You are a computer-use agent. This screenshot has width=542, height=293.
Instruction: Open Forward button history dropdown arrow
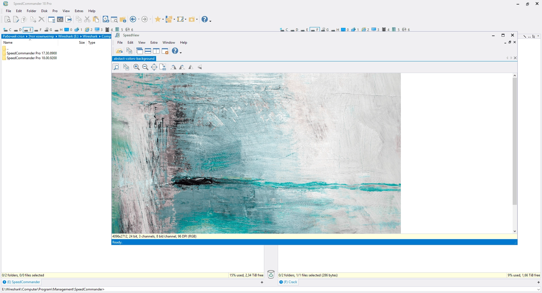[150, 19]
